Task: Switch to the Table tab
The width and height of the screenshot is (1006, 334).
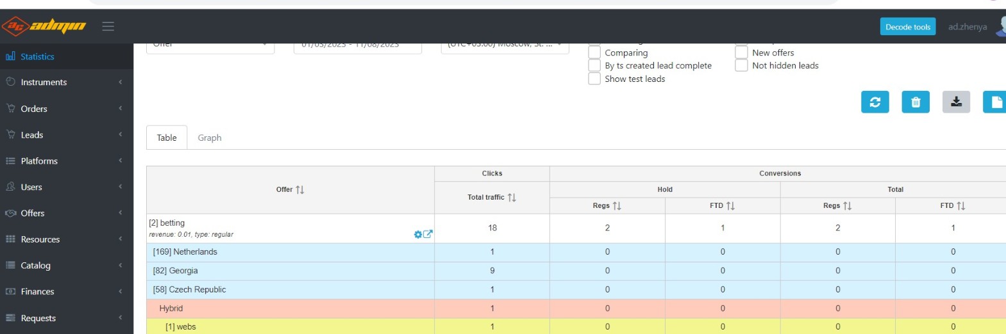Action: coord(167,138)
